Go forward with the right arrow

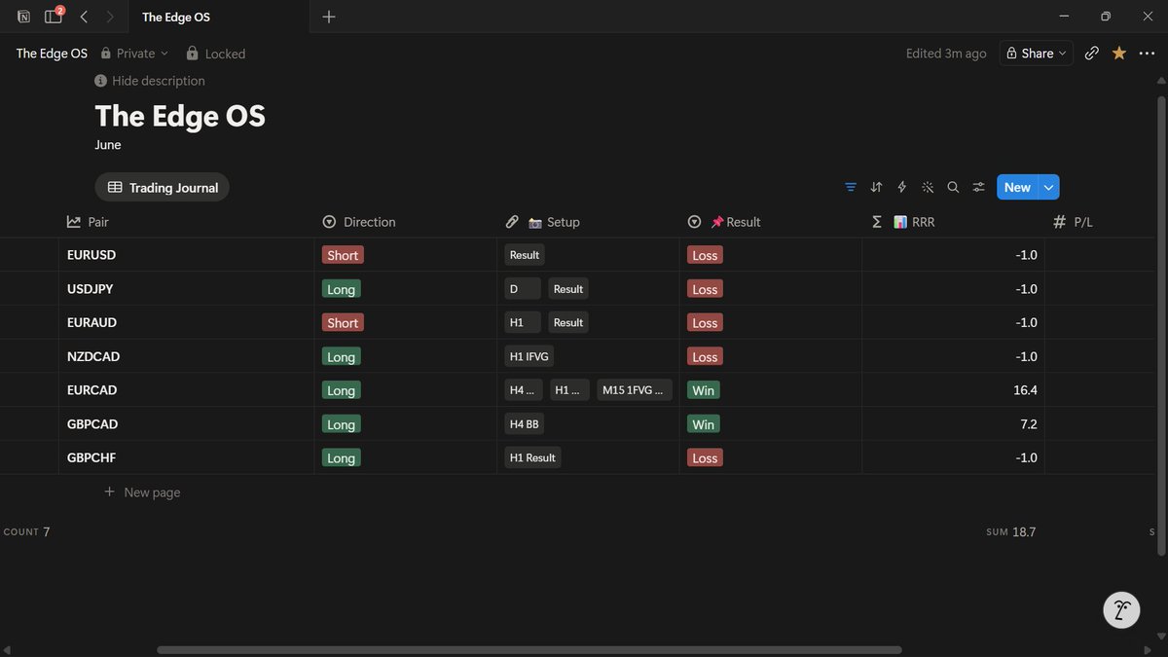[110, 17]
